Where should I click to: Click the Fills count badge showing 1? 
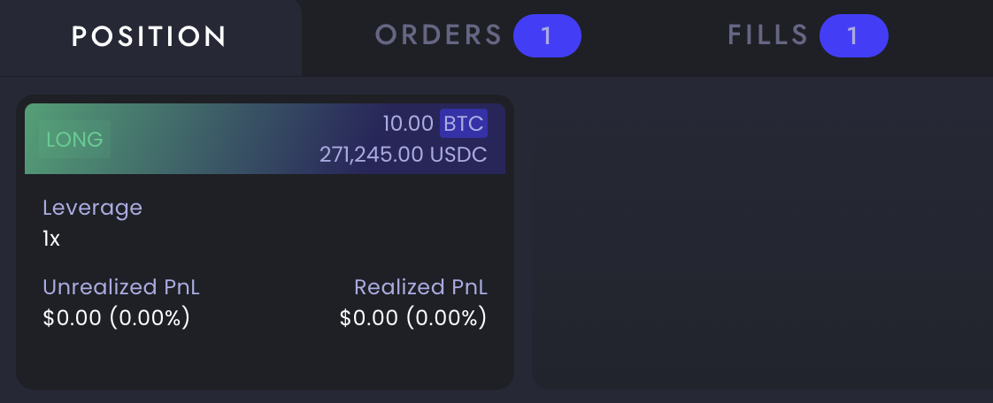[x=854, y=36]
